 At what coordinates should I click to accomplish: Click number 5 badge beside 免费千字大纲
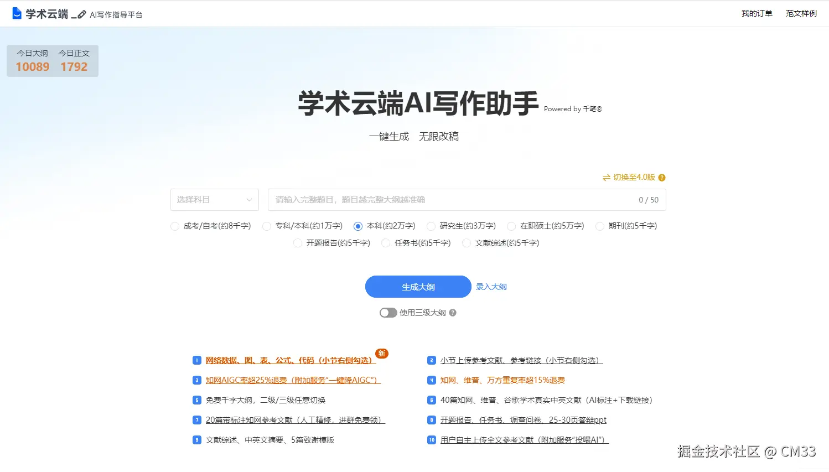click(x=196, y=400)
